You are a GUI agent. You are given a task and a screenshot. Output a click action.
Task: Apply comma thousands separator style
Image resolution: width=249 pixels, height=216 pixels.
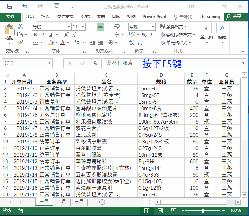click(152, 35)
